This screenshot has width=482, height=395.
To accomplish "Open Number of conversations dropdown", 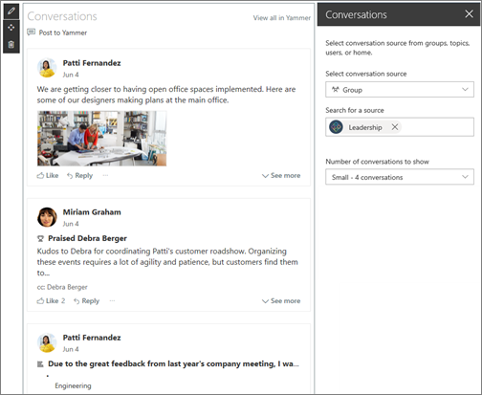I will tap(400, 177).
